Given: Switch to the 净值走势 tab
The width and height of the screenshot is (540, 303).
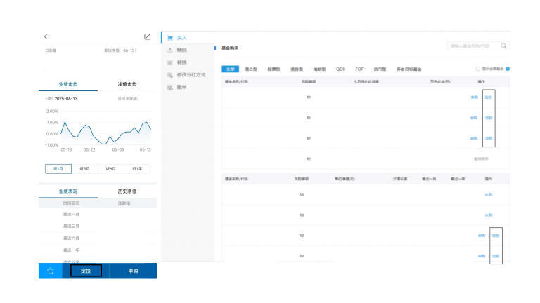Looking at the screenshot, I should tap(127, 84).
